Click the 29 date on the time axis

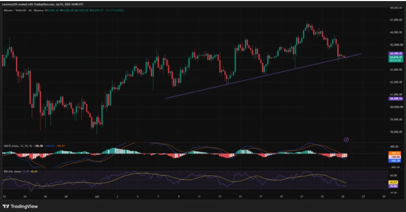coord(384,196)
